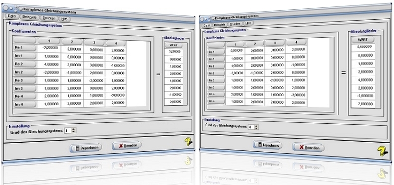Select Re 4 column 4 cell -3,000000, left window
This screenshot has height=185, width=394.
click(x=116, y=96)
